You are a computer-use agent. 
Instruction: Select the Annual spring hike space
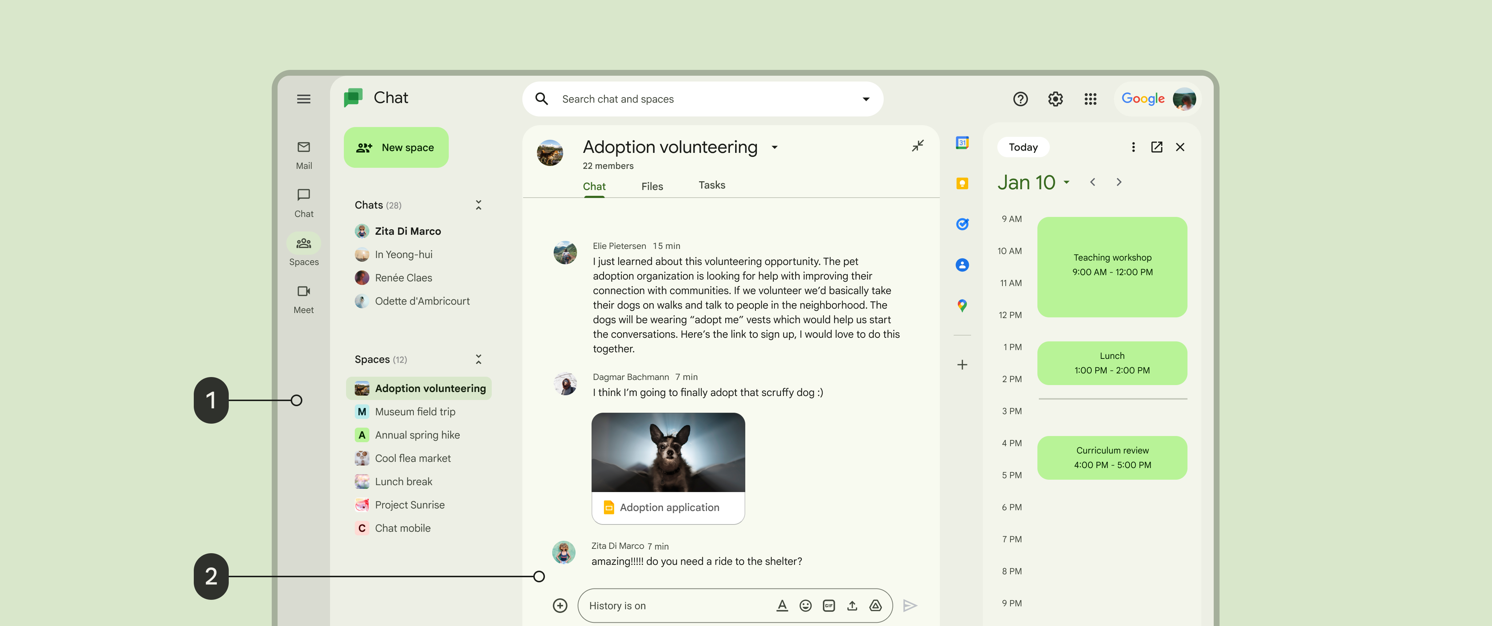[417, 434]
